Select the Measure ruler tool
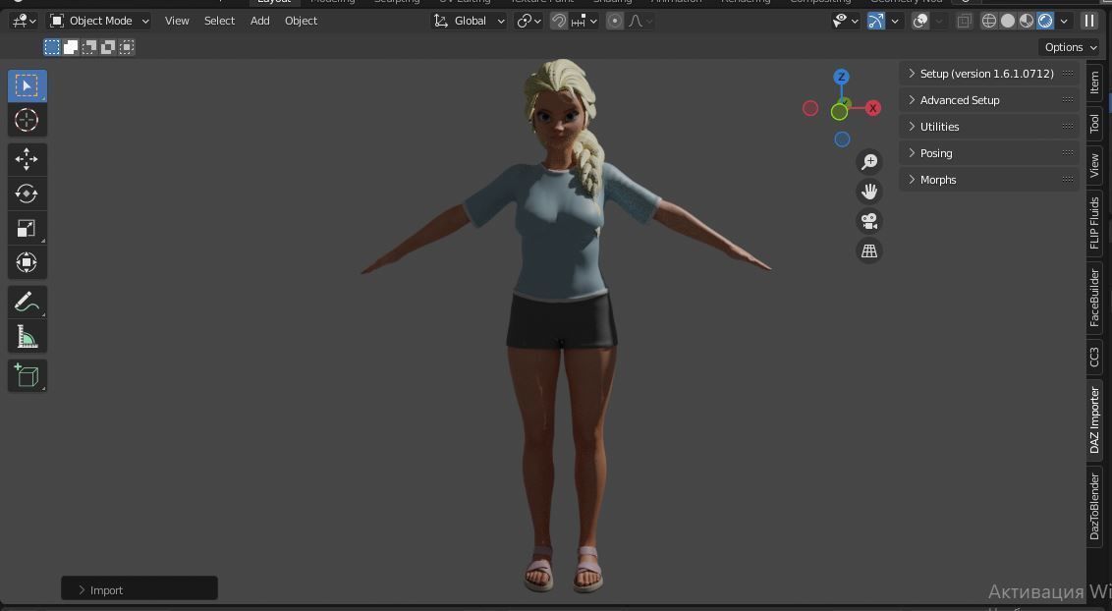Image resolution: width=1112 pixels, height=611 pixels. pyautogui.click(x=27, y=337)
